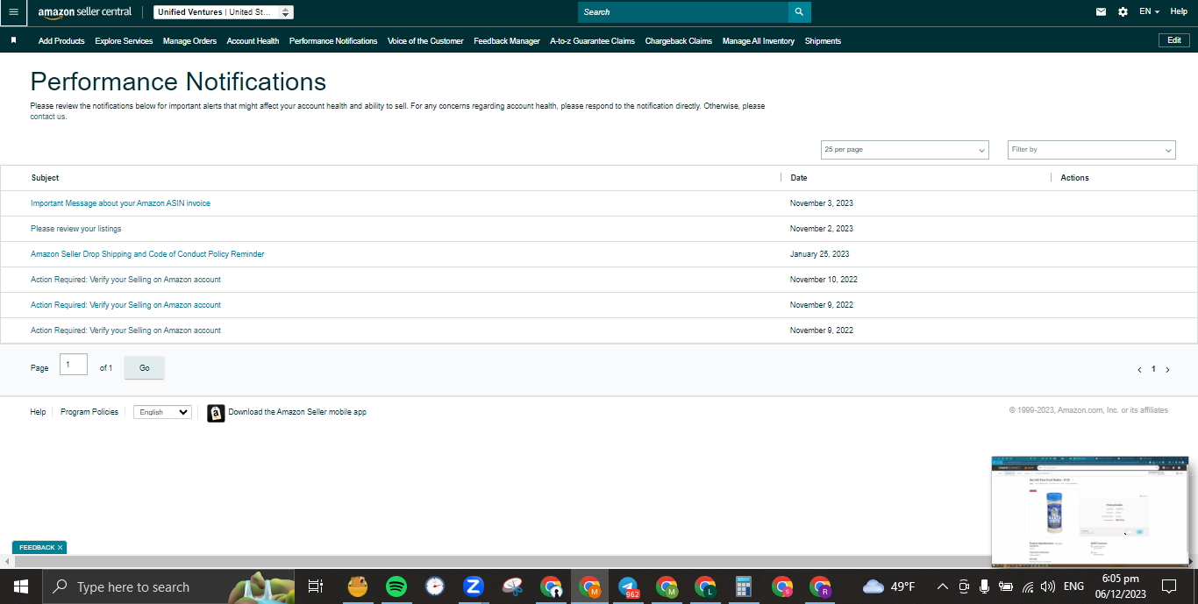Screen dimensions: 1198x604
Task: Close the Feedback tab
Action: click(61, 548)
